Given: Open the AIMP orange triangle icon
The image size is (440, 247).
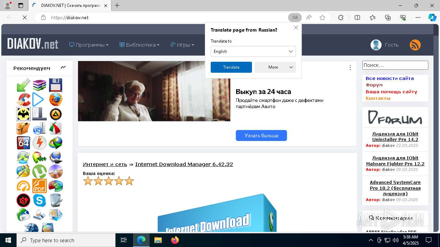Looking at the screenshot, I should (x=55, y=114).
